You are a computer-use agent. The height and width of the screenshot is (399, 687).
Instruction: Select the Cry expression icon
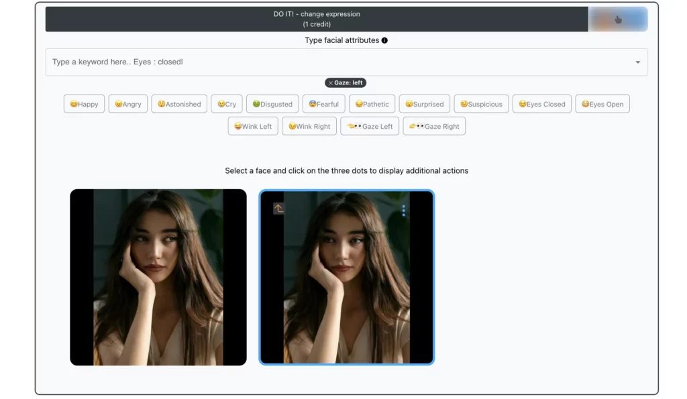[226, 104]
